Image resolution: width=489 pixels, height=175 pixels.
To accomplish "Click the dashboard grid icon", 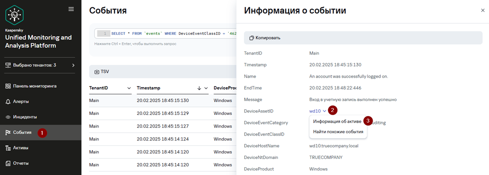I will pyautogui.click(x=8, y=86).
